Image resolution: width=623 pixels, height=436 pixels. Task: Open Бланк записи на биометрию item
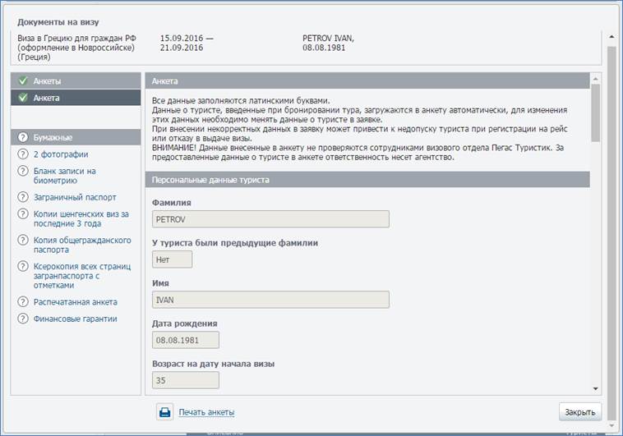click(x=64, y=176)
